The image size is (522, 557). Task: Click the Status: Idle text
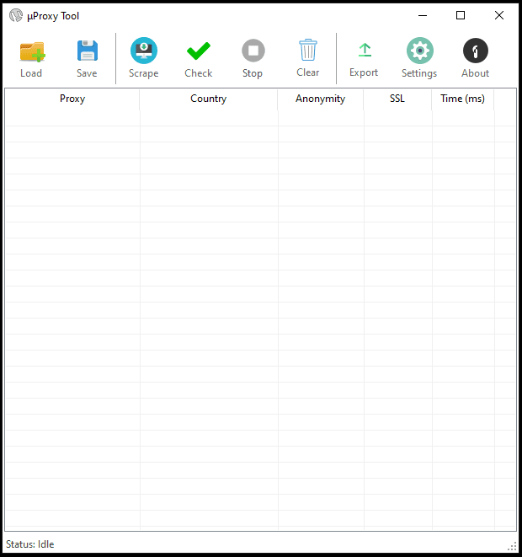(30, 544)
